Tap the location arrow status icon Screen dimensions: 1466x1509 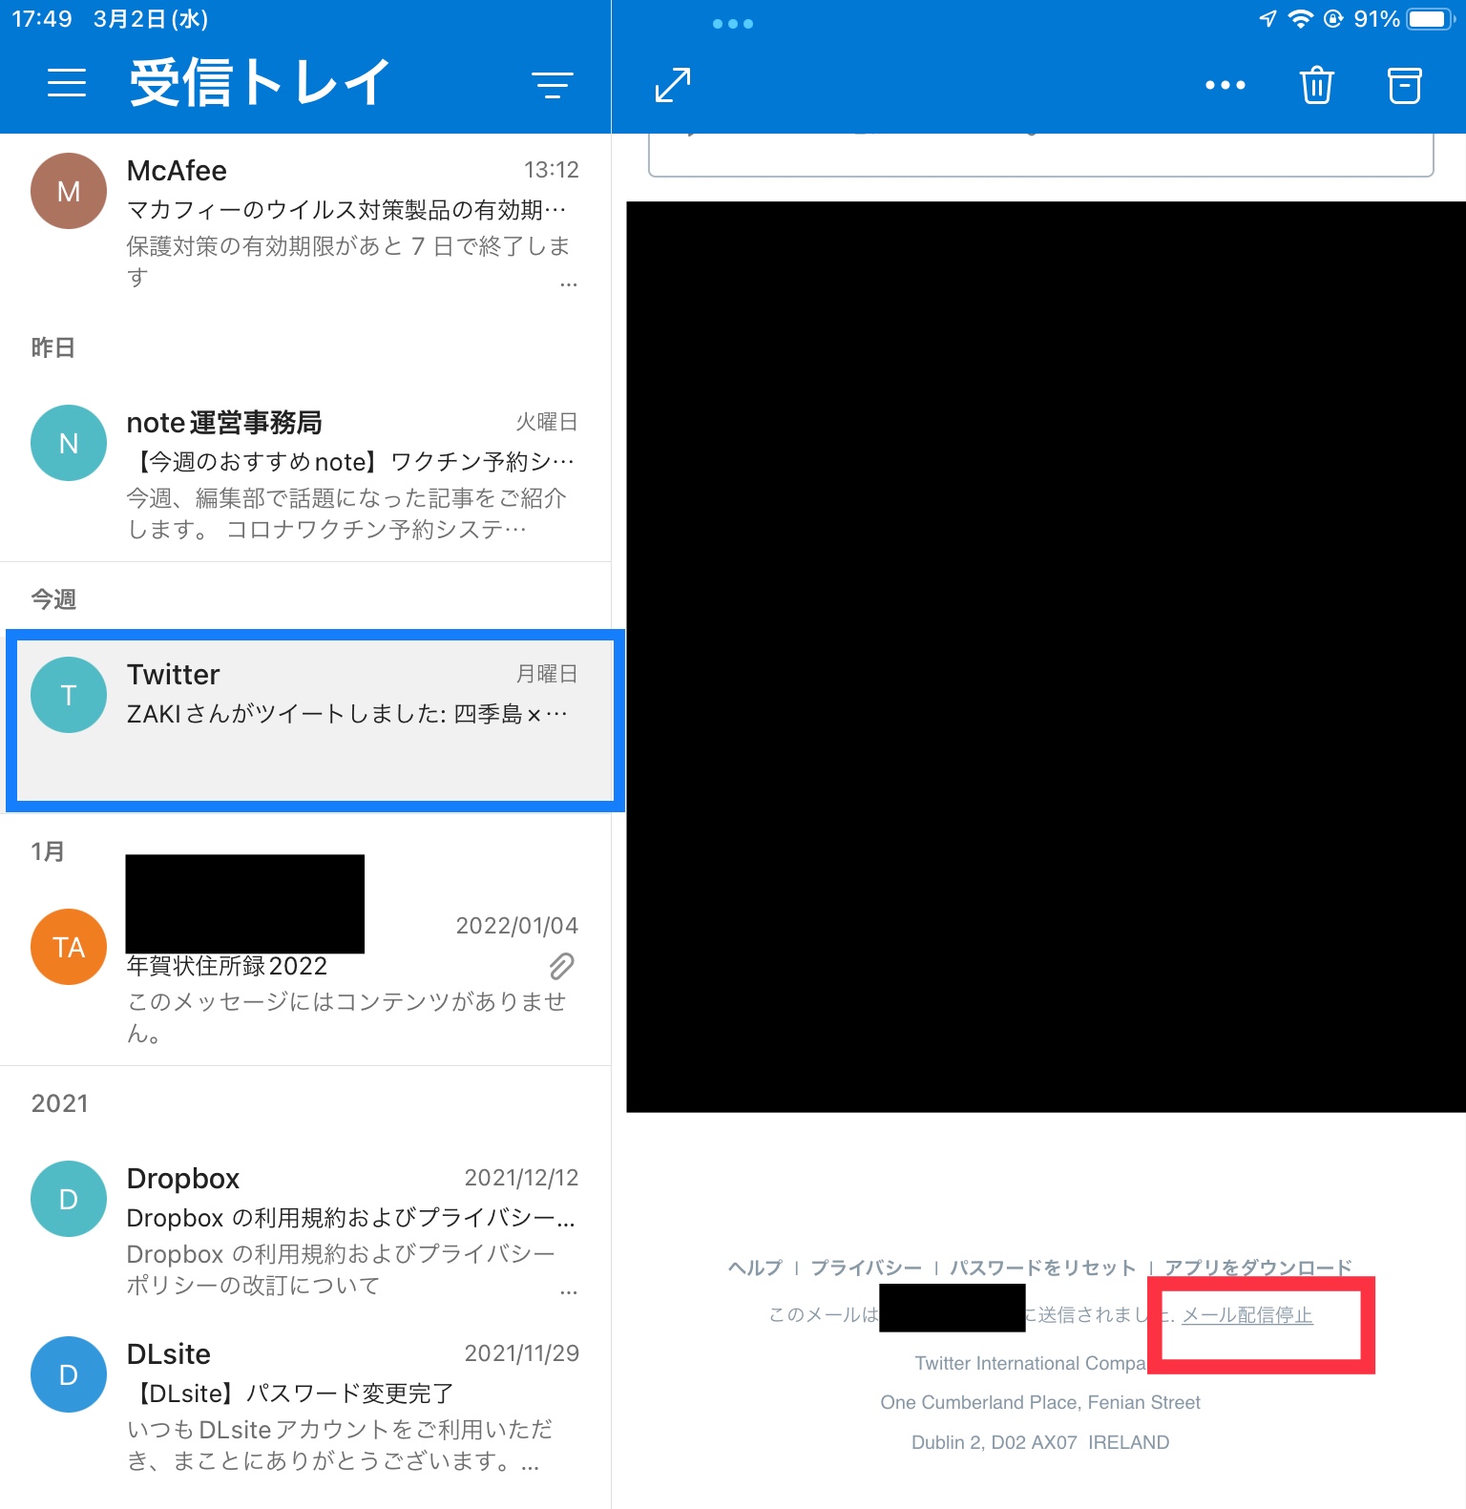click(x=1267, y=19)
